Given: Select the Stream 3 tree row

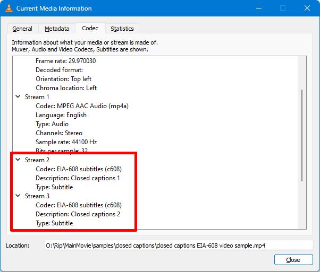Looking at the screenshot, I should point(37,196).
